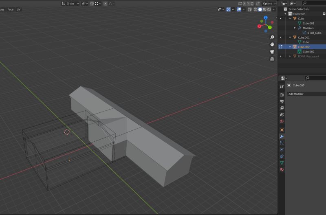Image resolution: width=326 pixels, height=215 pixels.
Task: Collapse the Collection in outliner
Action: [x=285, y=14]
